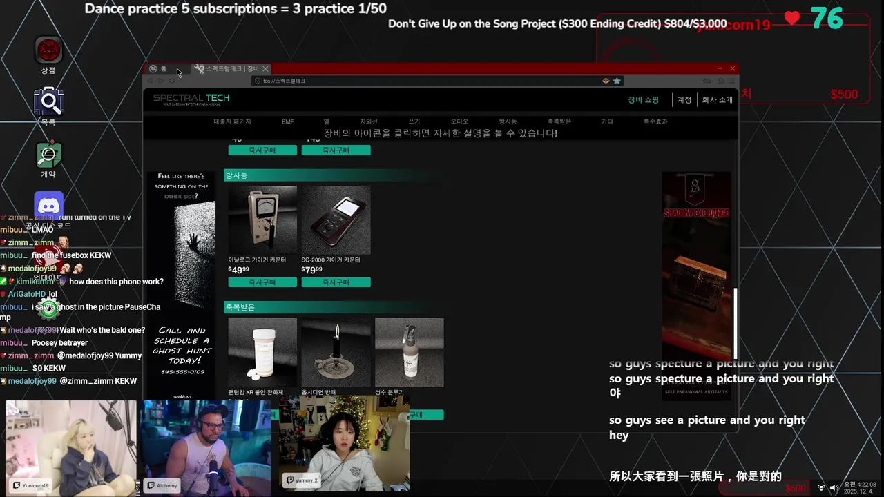884x497 pixels.
Task: Jump to the 쓰기 category
Action: tap(414, 121)
